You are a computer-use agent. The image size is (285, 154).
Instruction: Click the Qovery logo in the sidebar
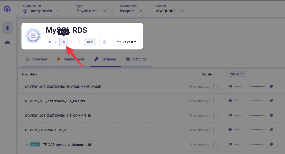[x=7, y=9]
